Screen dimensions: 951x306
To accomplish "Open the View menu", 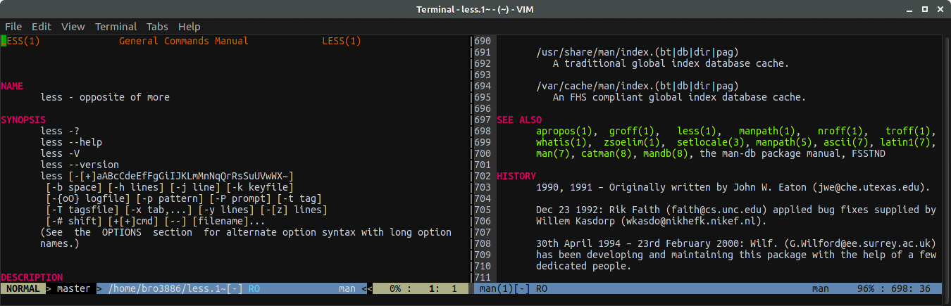I will (73, 27).
